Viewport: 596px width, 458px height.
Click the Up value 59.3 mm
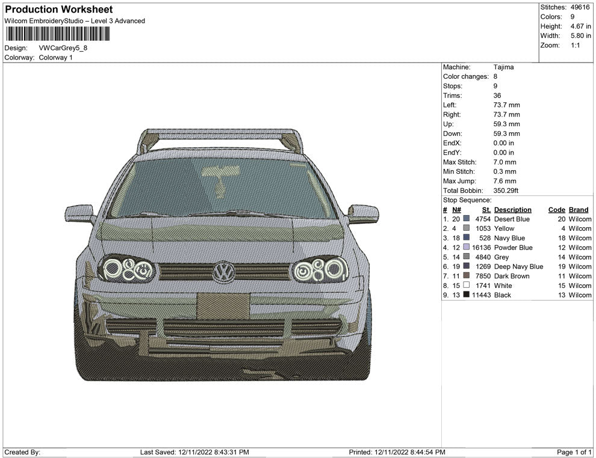coord(507,124)
